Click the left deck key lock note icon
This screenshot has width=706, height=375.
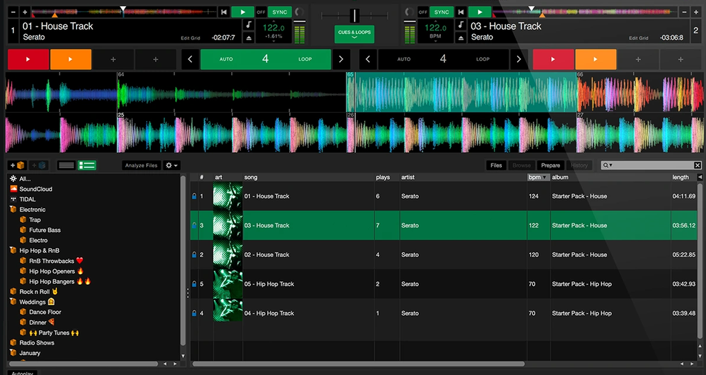tap(249, 26)
